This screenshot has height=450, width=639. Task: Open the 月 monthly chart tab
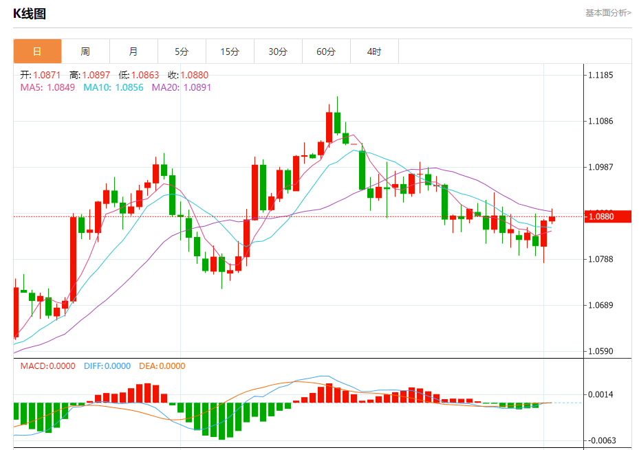(x=133, y=52)
